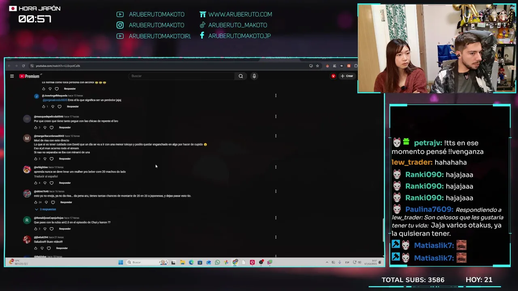Click Responder under margaritacardenas3043 comment
Screen dimensions: 518x291
[65, 159]
